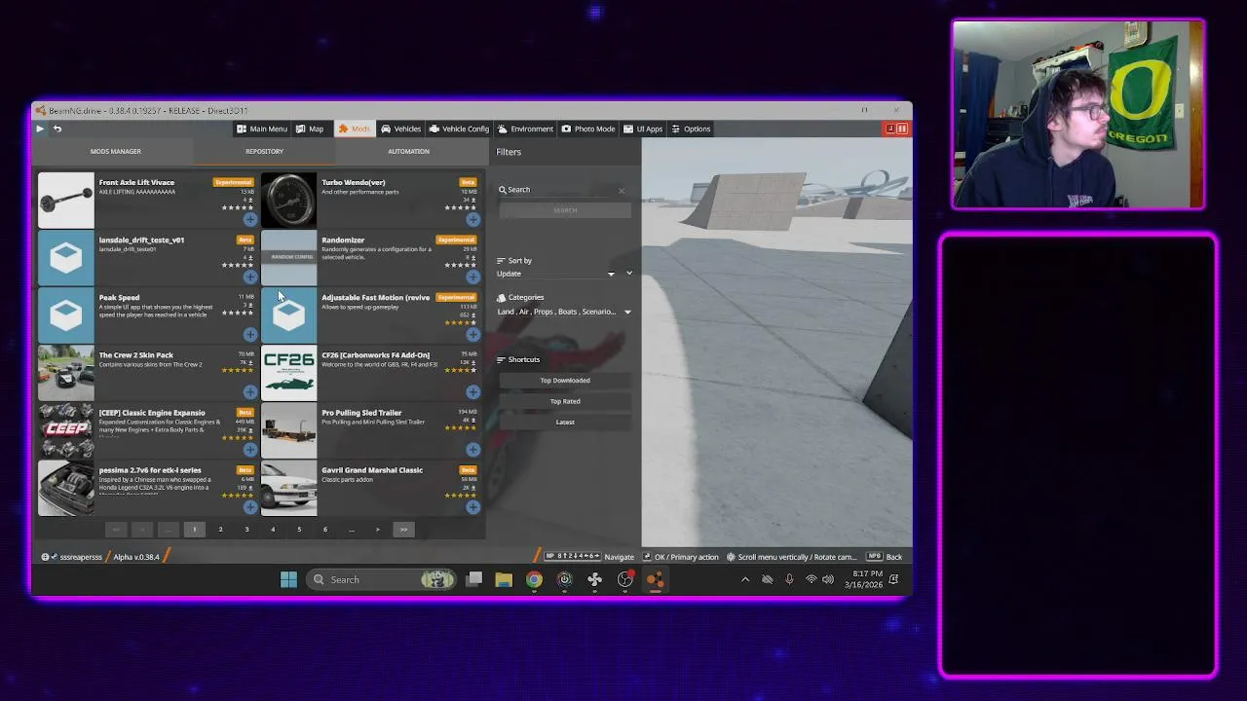Click the red pause icon at top right
This screenshot has width=1247, height=701.
[x=902, y=129]
